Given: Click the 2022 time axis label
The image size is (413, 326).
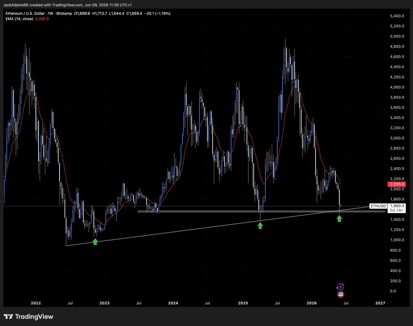Looking at the screenshot, I should click(x=35, y=303).
